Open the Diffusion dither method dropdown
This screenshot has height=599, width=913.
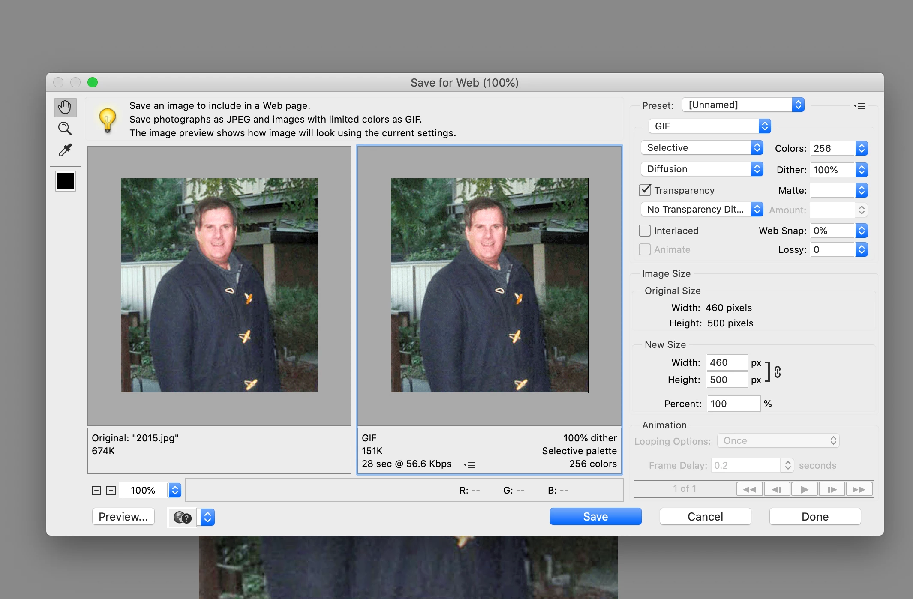pyautogui.click(x=702, y=169)
